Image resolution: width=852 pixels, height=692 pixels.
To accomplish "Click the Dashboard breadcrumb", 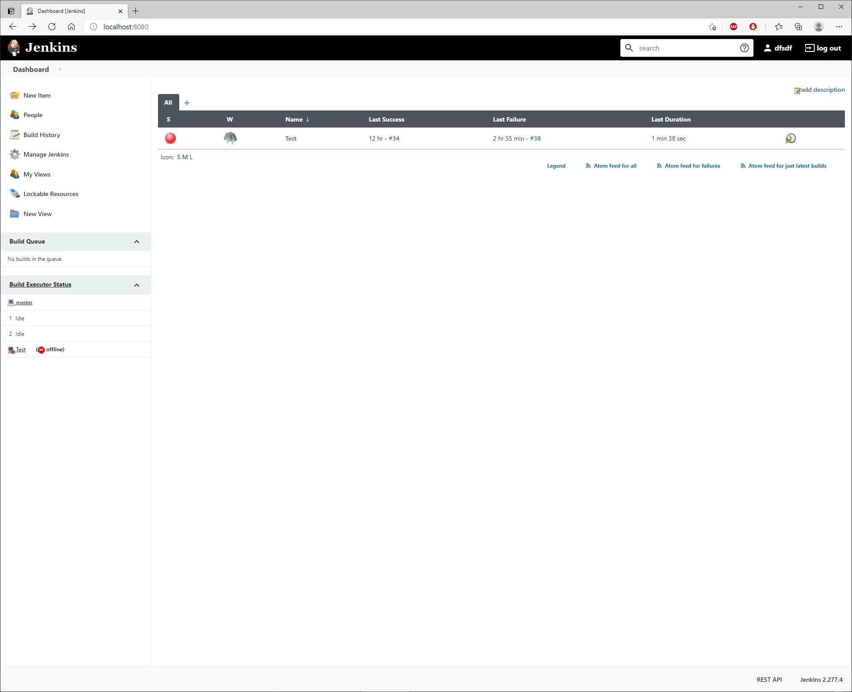I will coord(31,69).
